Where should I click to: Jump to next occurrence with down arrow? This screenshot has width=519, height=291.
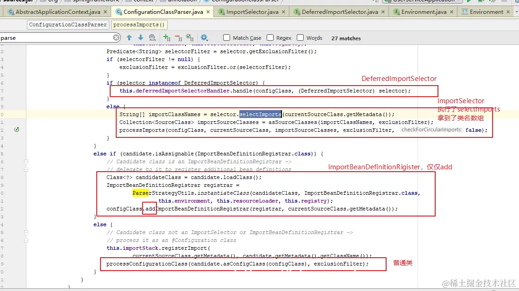point(141,37)
